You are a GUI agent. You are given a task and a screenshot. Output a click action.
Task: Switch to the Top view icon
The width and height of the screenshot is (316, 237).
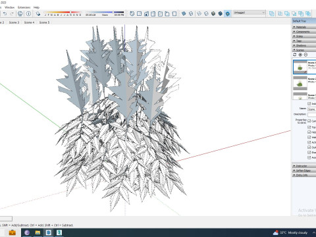click(139, 14)
